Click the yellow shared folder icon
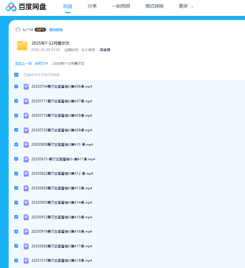Screen dimensions: 245x268 coord(22,46)
